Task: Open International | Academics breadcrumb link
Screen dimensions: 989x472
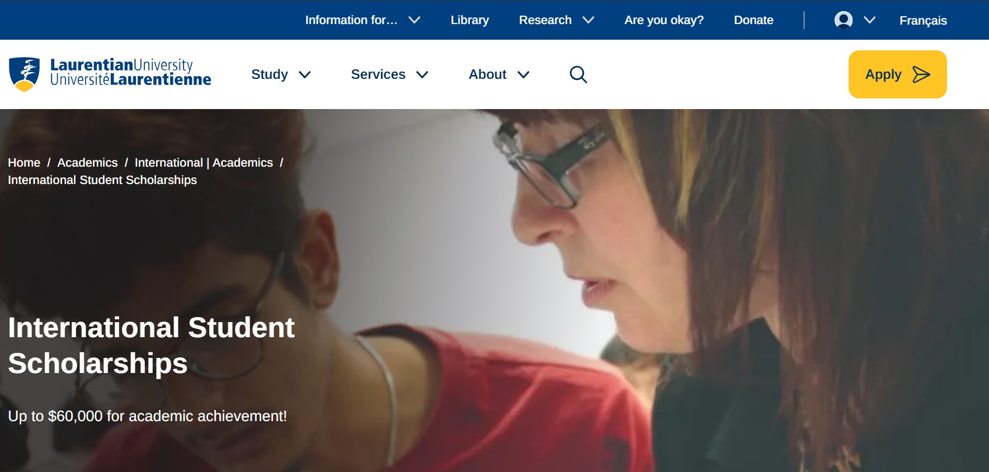Action: (204, 163)
